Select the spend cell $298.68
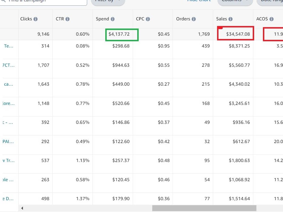283x212 pixels. [121, 46]
